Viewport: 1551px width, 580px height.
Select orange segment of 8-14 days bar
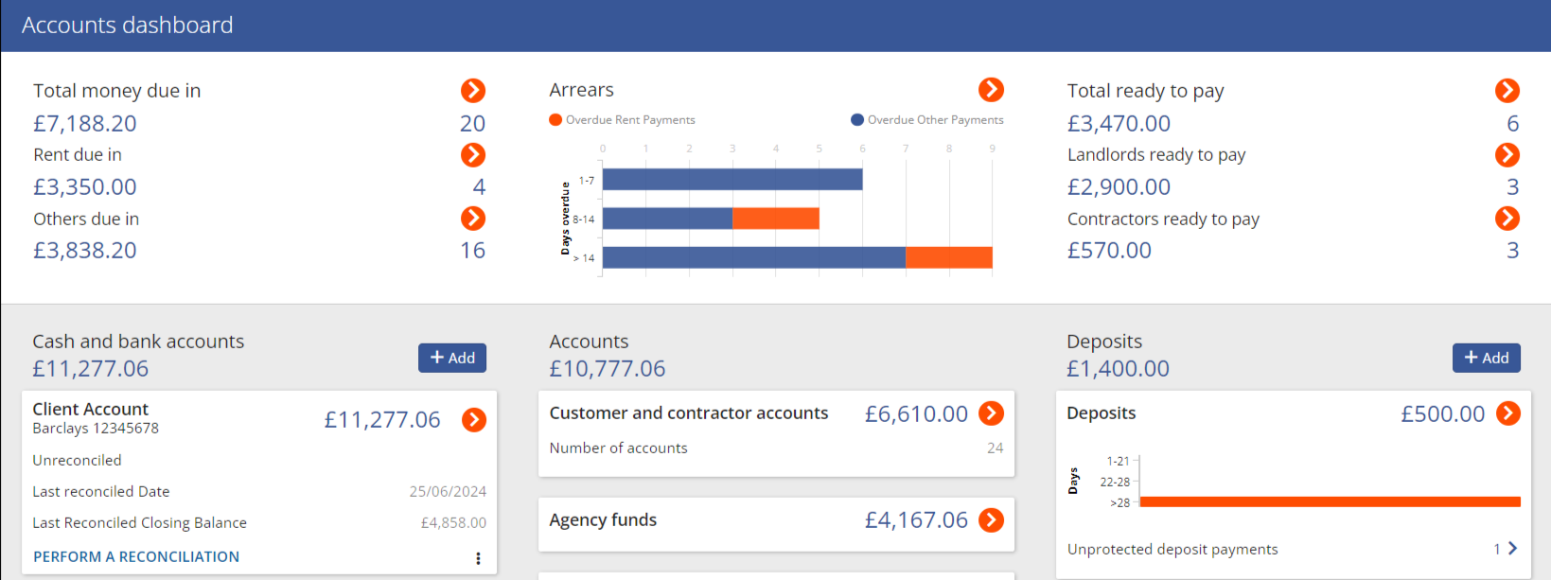pos(776,219)
